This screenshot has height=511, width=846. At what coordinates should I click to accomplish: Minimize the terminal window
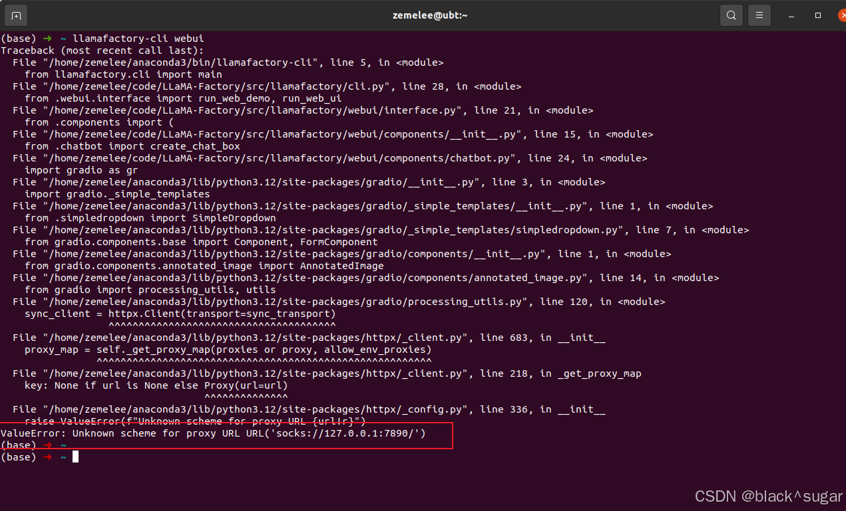coord(791,15)
